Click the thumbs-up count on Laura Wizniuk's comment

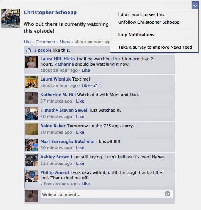[x=97, y=85]
